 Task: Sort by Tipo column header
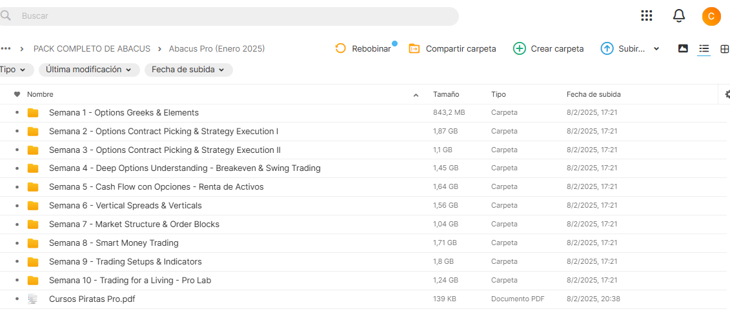[498, 94]
